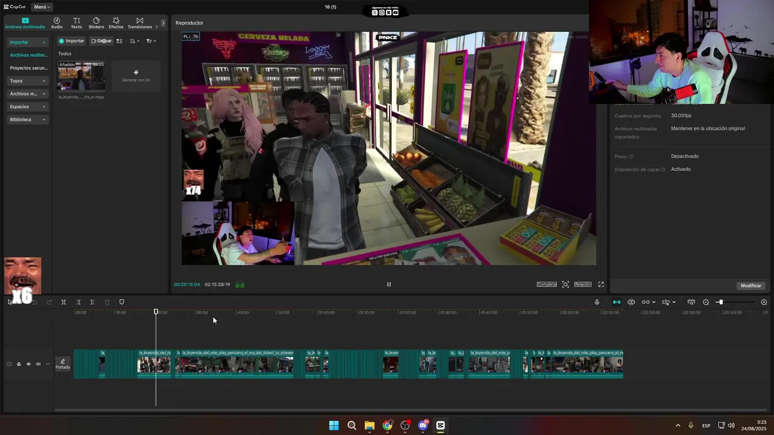The width and height of the screenshot is (774, 435).
Task: Add a marker with shield icon
Action: tap(122, 302)
